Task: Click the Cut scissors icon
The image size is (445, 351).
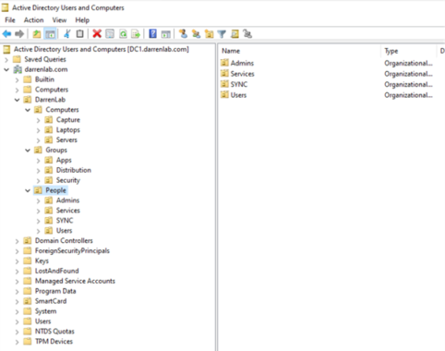Action: tap(66, 34)
